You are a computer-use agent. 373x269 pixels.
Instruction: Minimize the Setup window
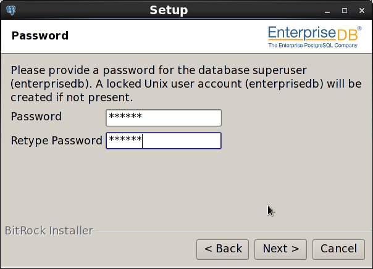pyautogui.click(x=327, y=10)
